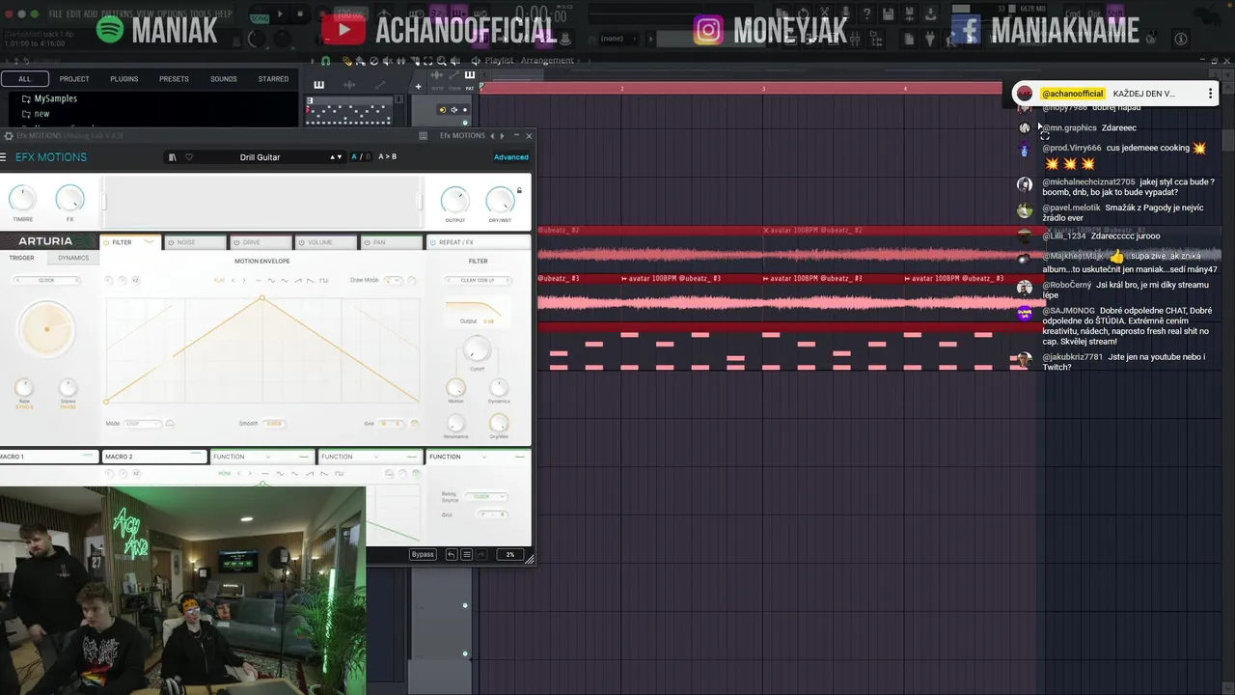Click icon next to Loop mode dropdown
The width and height of the screenshot is (1235, 695).
170,423
